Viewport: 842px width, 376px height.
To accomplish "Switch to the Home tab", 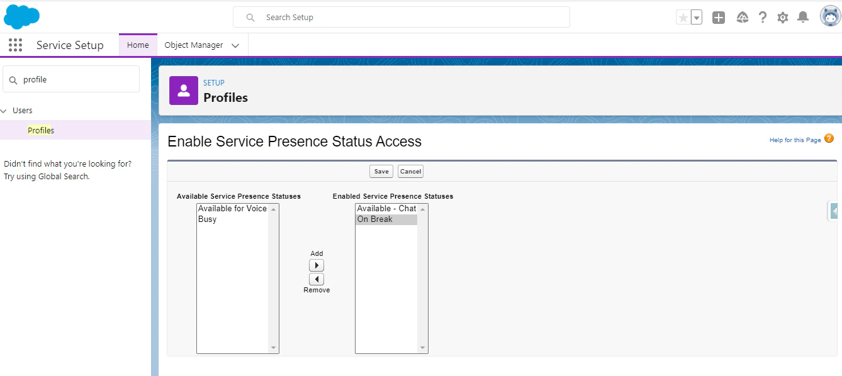I will [x=137, y=45].
